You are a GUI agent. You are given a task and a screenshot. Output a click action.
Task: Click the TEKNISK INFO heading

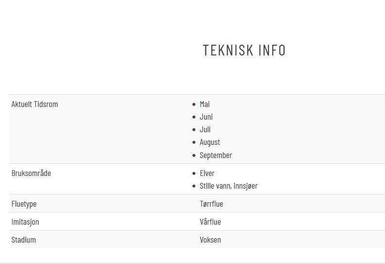click(x=244, y=50)
